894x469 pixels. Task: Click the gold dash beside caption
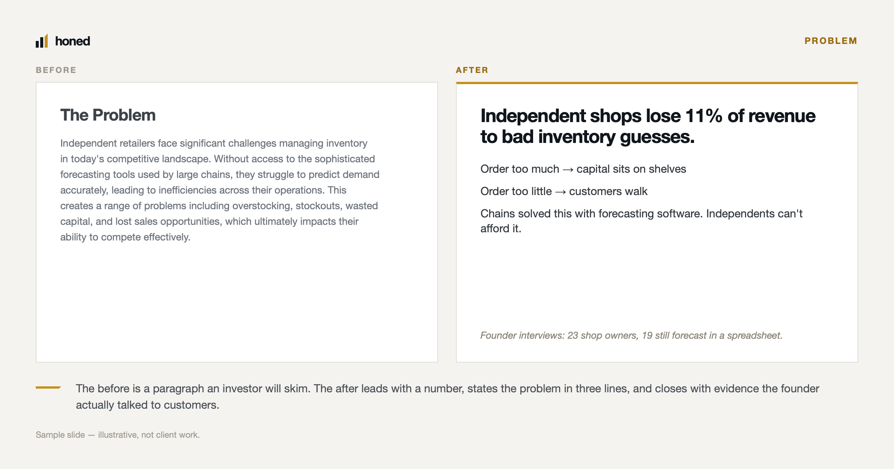coord(48,387)
